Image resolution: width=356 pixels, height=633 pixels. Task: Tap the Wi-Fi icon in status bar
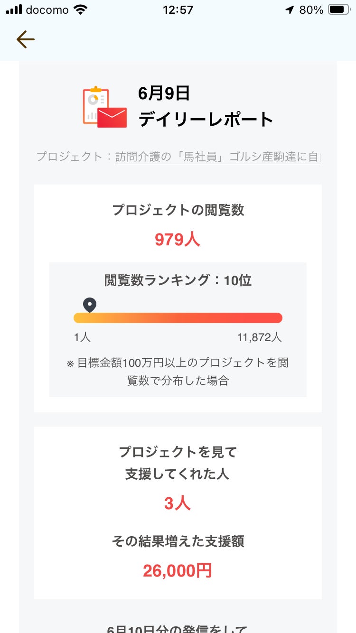pos(81,9)
